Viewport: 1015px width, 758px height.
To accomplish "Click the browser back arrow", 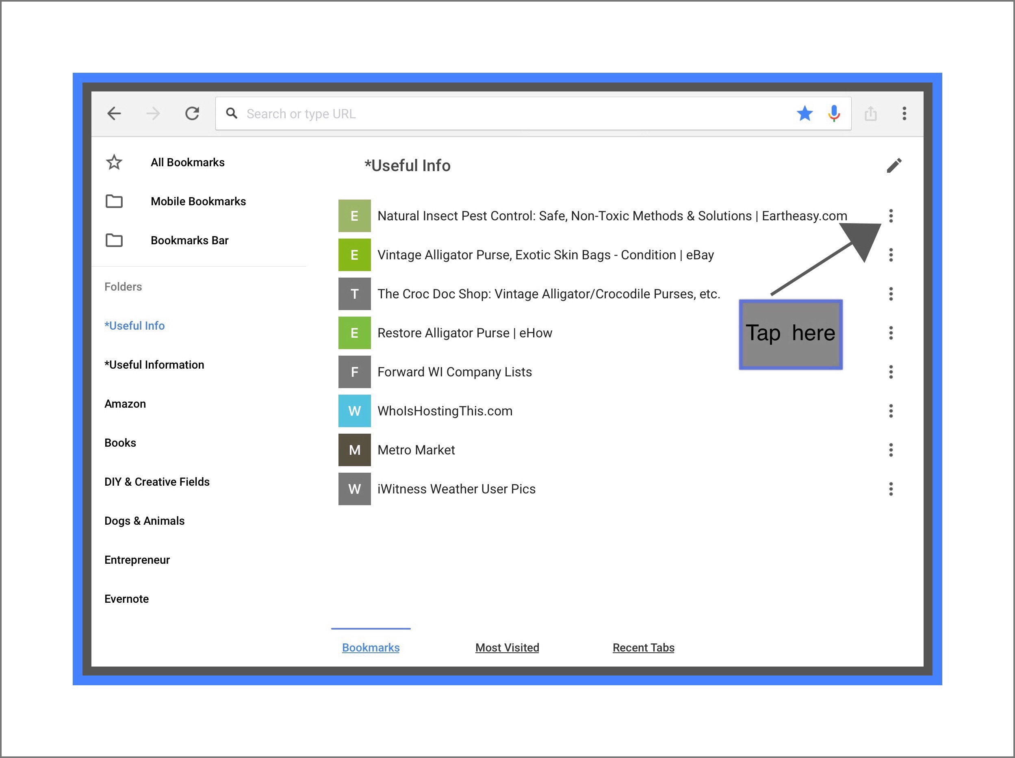I will tap(114, 113).
